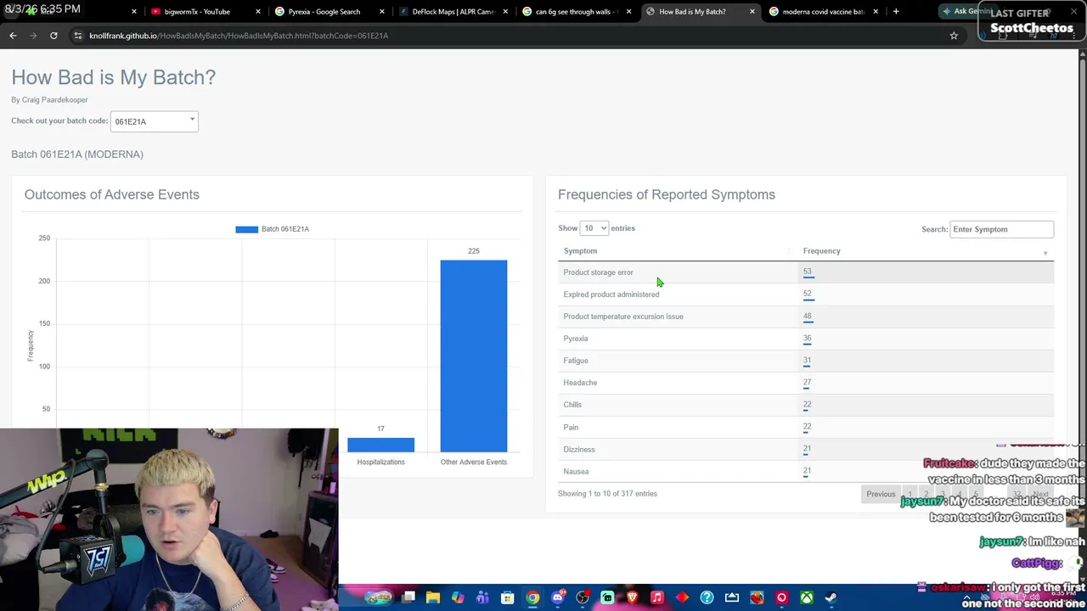
Task: Select the Chills symptom row
Action: click(805, 405)
